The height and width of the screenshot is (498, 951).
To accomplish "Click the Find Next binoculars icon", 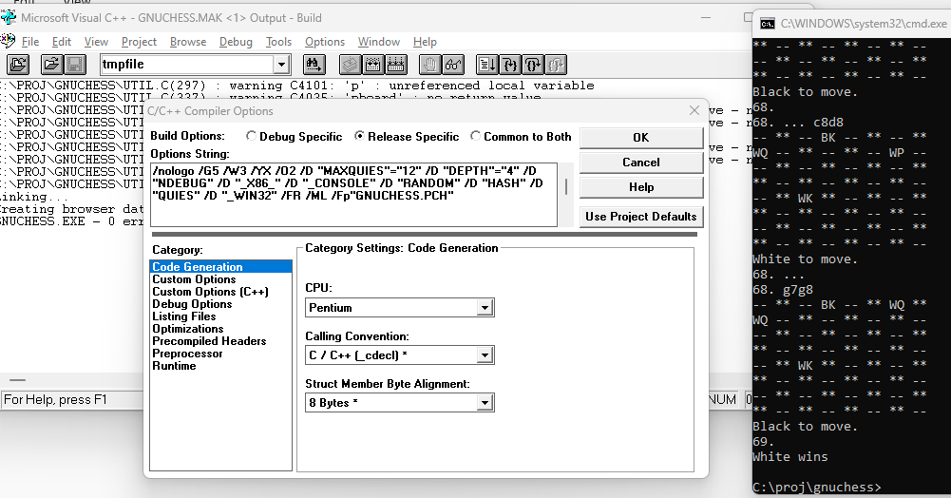I will (314, 65).
